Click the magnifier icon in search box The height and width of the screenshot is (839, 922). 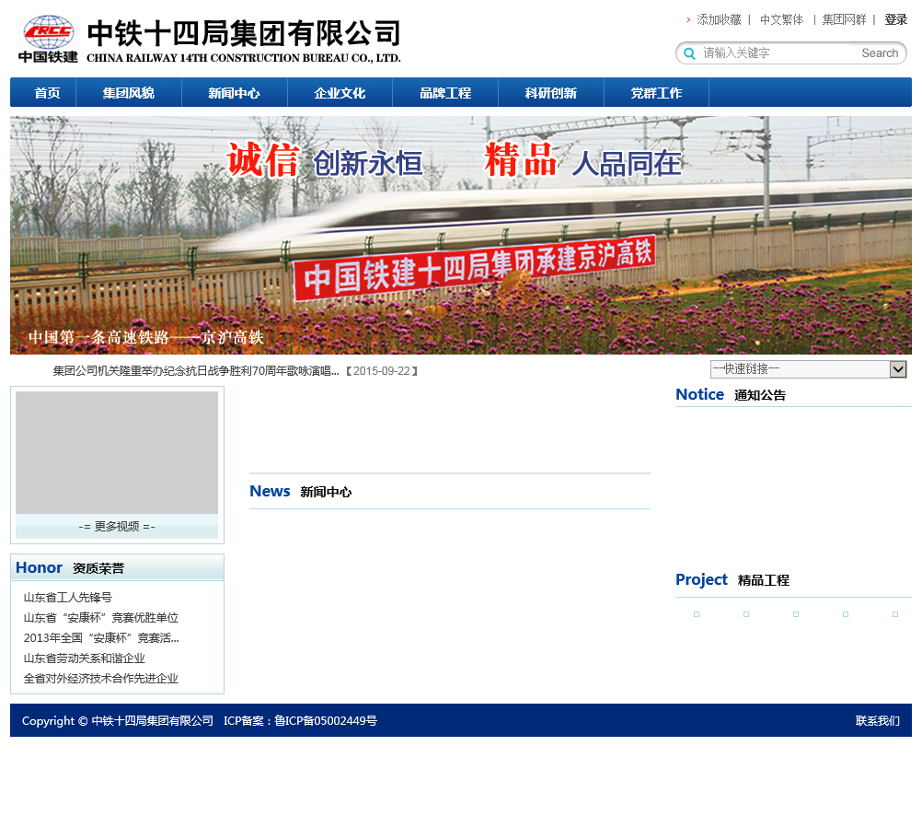pyautogui.click(x=690, y=53)
